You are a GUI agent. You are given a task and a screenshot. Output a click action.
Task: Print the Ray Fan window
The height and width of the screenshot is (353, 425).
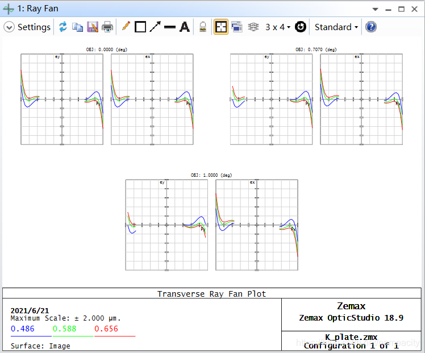tap(107, 27)
